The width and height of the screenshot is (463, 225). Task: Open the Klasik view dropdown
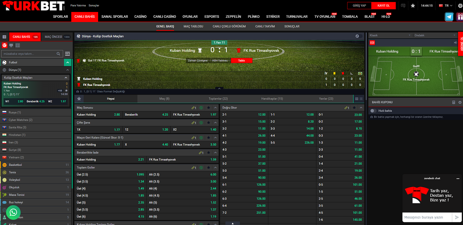pos(390,35)
